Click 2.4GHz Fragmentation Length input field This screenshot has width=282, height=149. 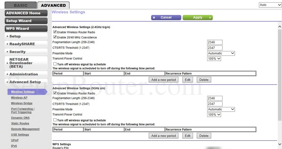215,42
